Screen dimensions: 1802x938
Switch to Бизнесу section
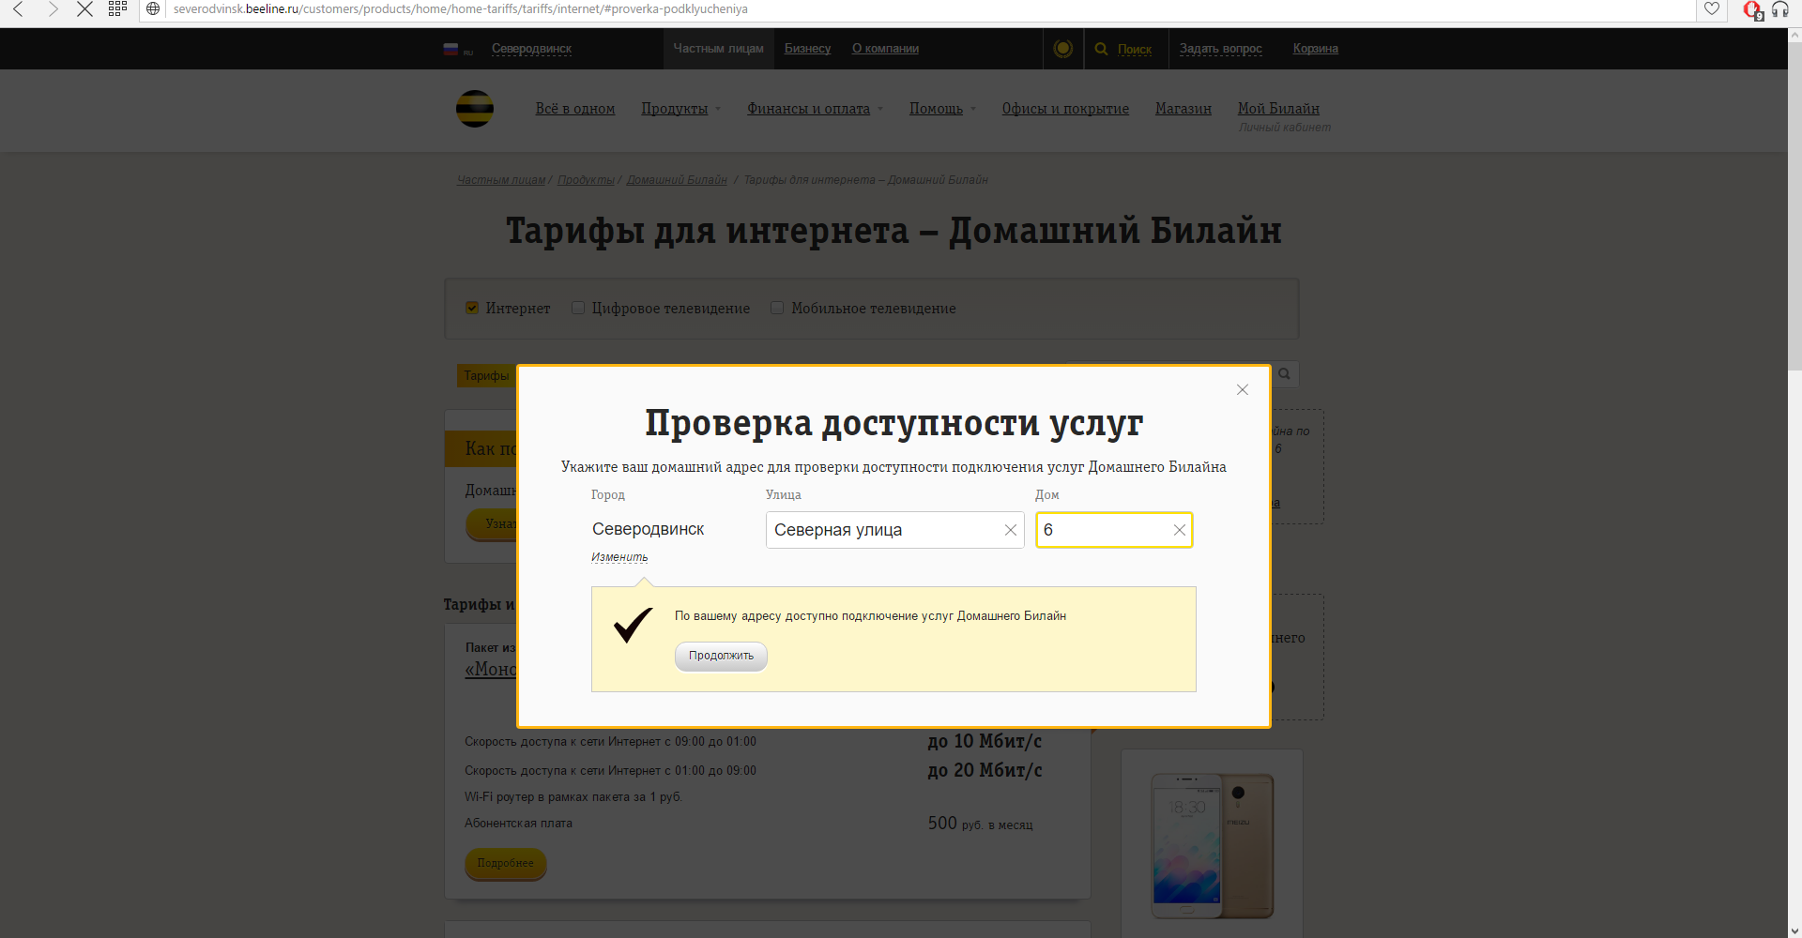click(x=807, y=49)
